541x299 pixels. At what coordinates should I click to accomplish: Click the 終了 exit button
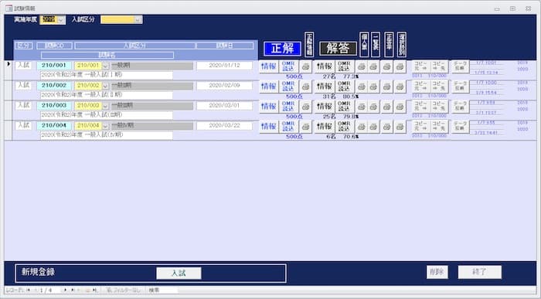pyautogui.click(x=480, y=272)
